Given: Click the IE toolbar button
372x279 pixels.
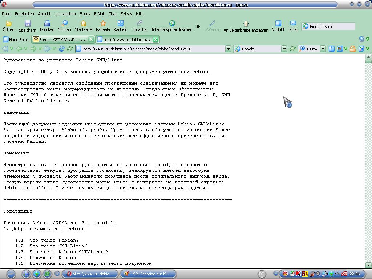Looking at the screenshot, I should (x=199, y=27).
